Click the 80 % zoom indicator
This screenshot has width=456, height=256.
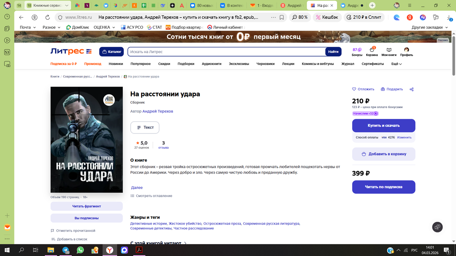[x=299, y=17]
